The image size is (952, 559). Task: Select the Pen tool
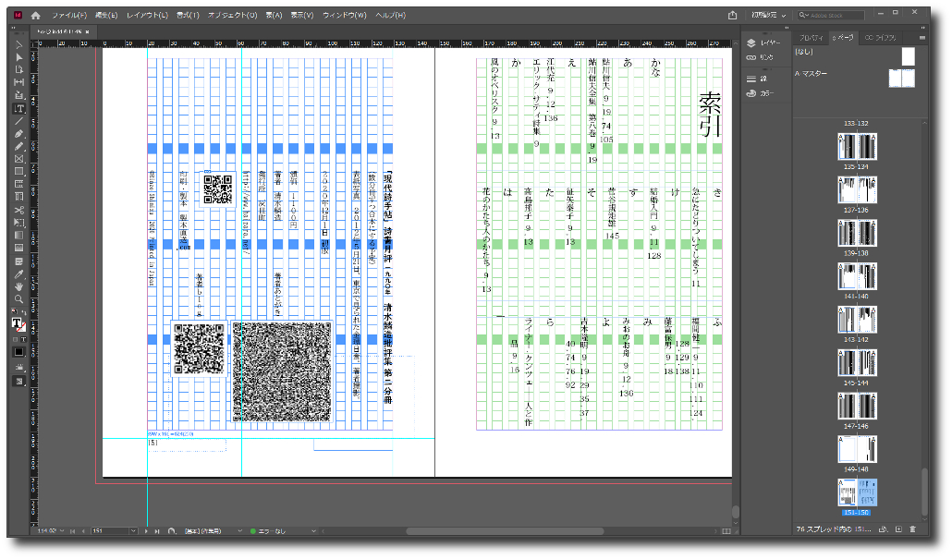pyautogui.click(x=18, y=133)
